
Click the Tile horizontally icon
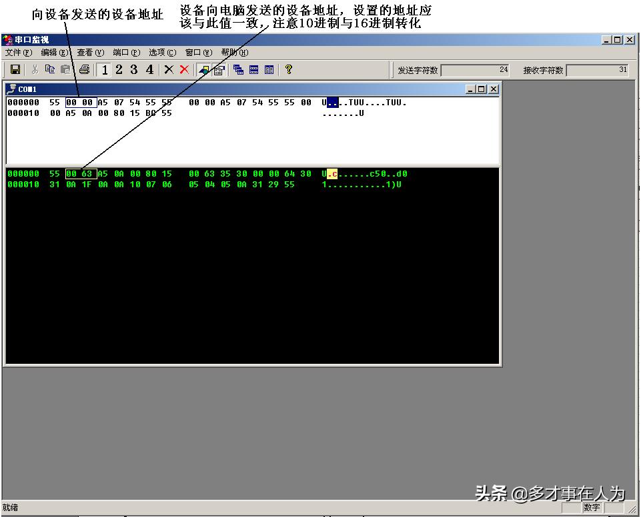pyautogui.click(x=254, y=70)
